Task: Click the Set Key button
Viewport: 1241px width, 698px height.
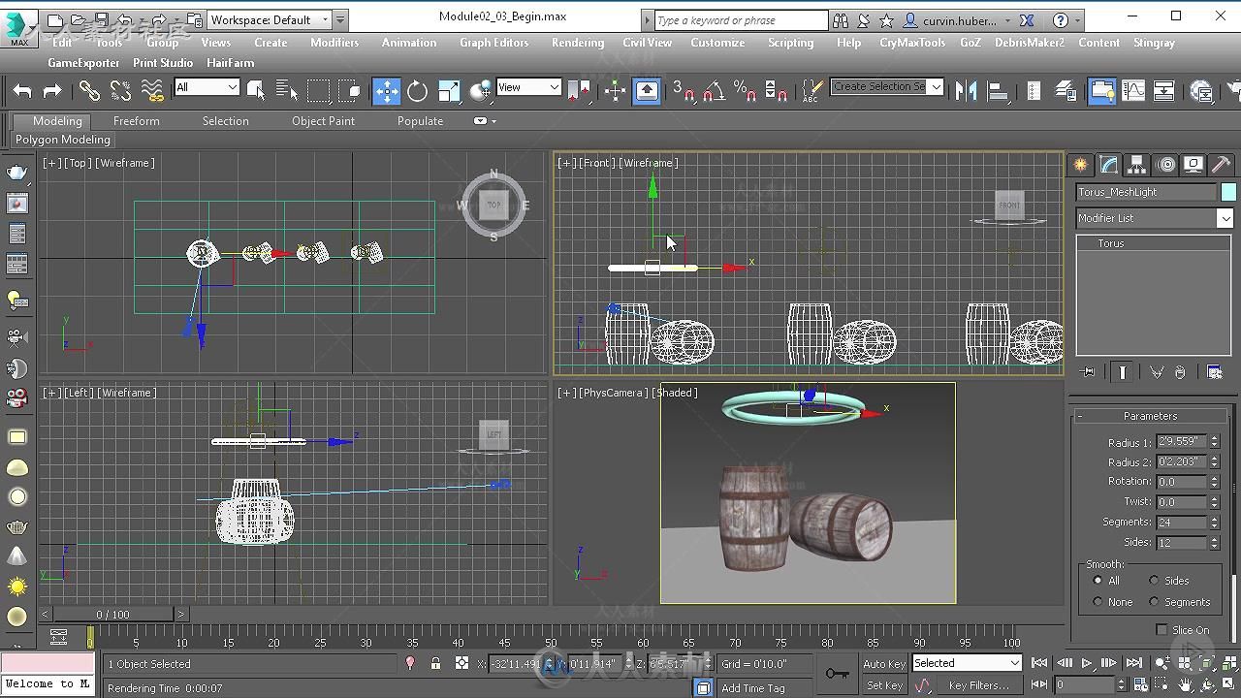Action: pyautogui.click(x=884, y=685)
